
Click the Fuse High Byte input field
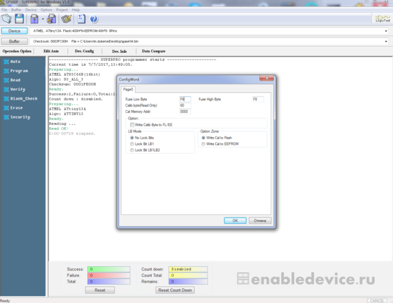[258, 100]
